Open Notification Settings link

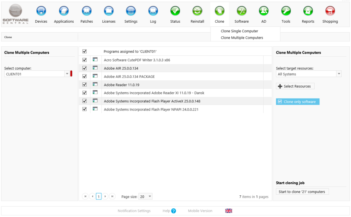pyautogui.click(x=134, y=211)
